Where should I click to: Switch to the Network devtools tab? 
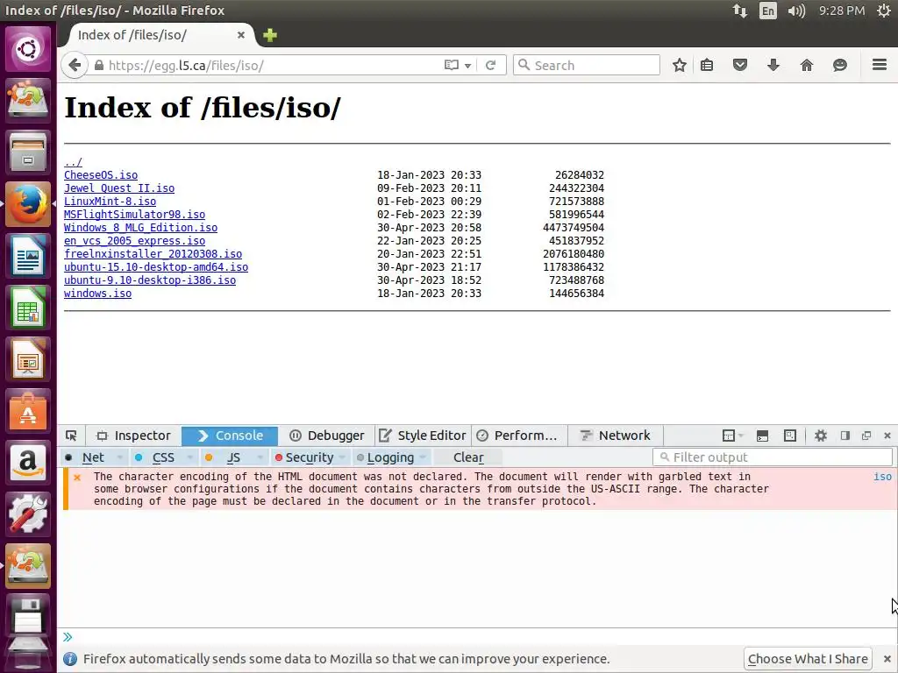point(616,436)
